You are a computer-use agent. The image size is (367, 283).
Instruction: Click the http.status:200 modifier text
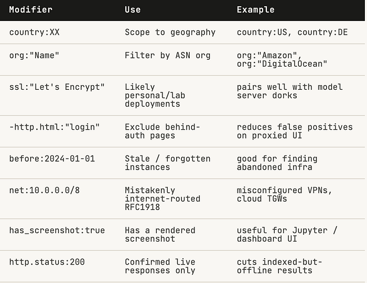click(47, 262)
